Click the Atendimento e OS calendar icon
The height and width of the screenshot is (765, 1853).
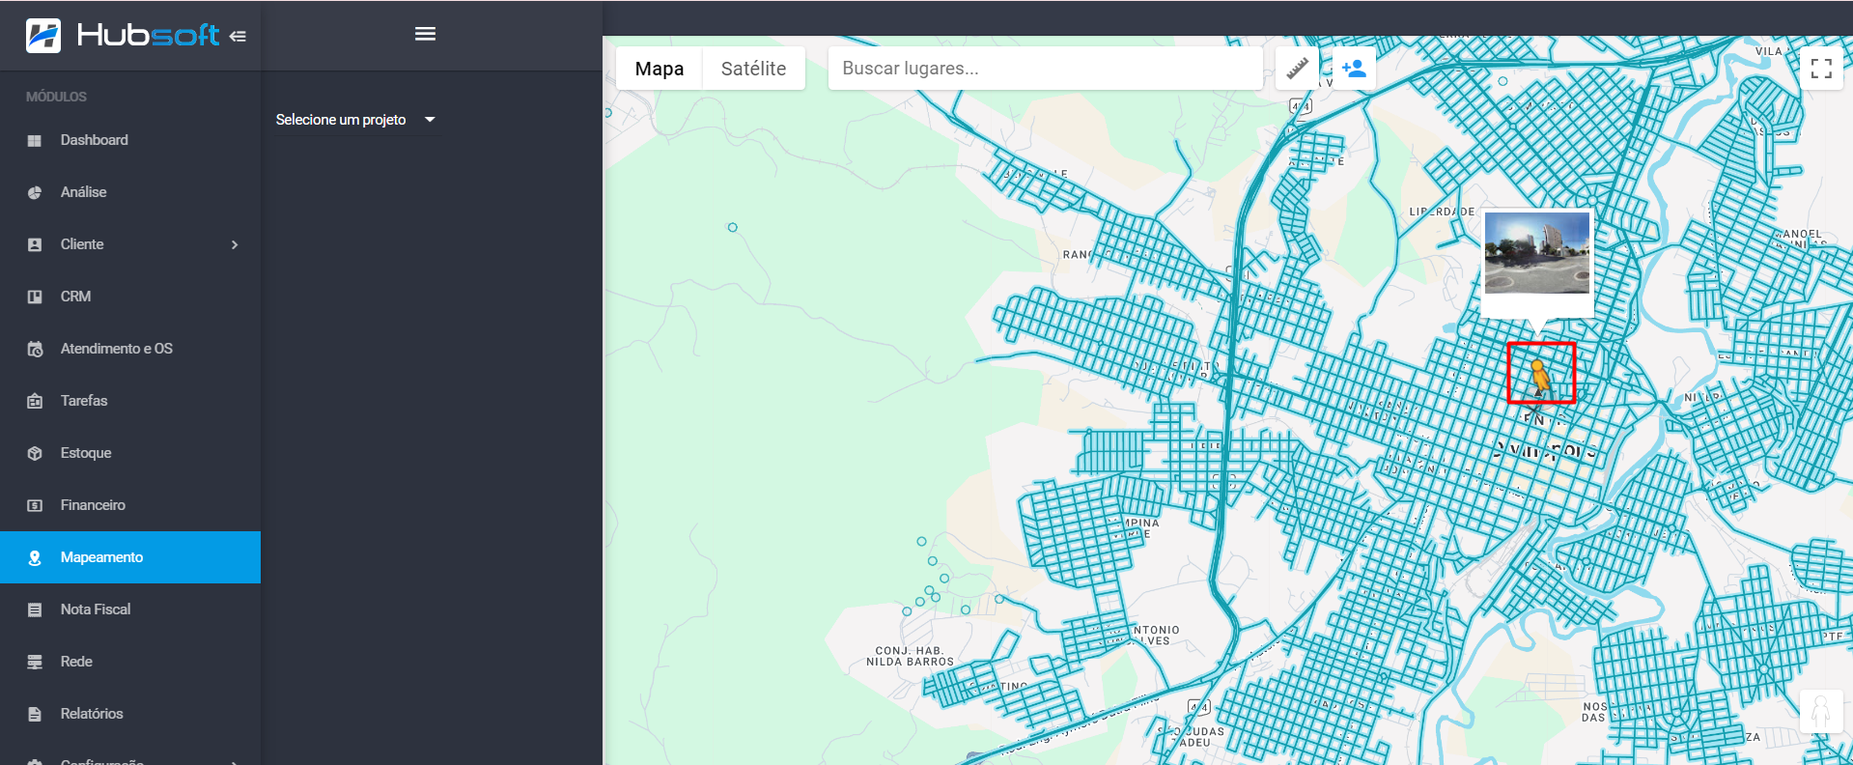point(35,350)
